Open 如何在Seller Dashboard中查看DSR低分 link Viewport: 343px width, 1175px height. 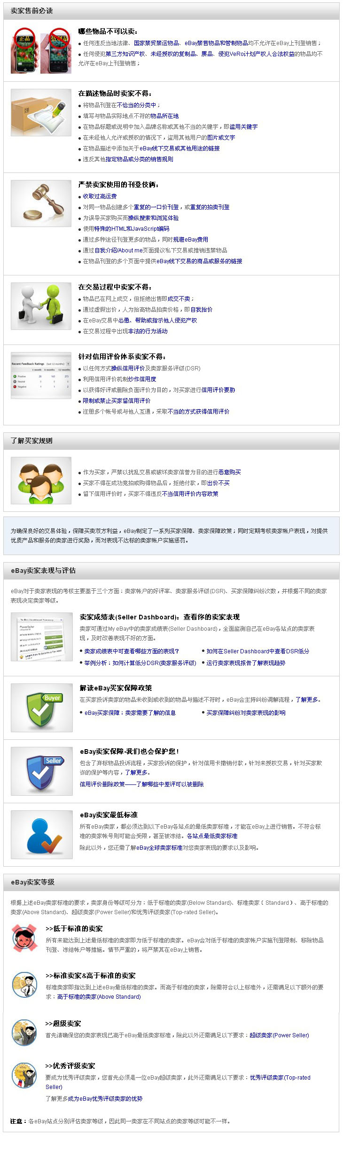tap(257, 651)
